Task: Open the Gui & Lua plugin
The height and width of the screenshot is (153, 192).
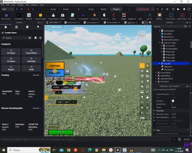Action: 104,16
